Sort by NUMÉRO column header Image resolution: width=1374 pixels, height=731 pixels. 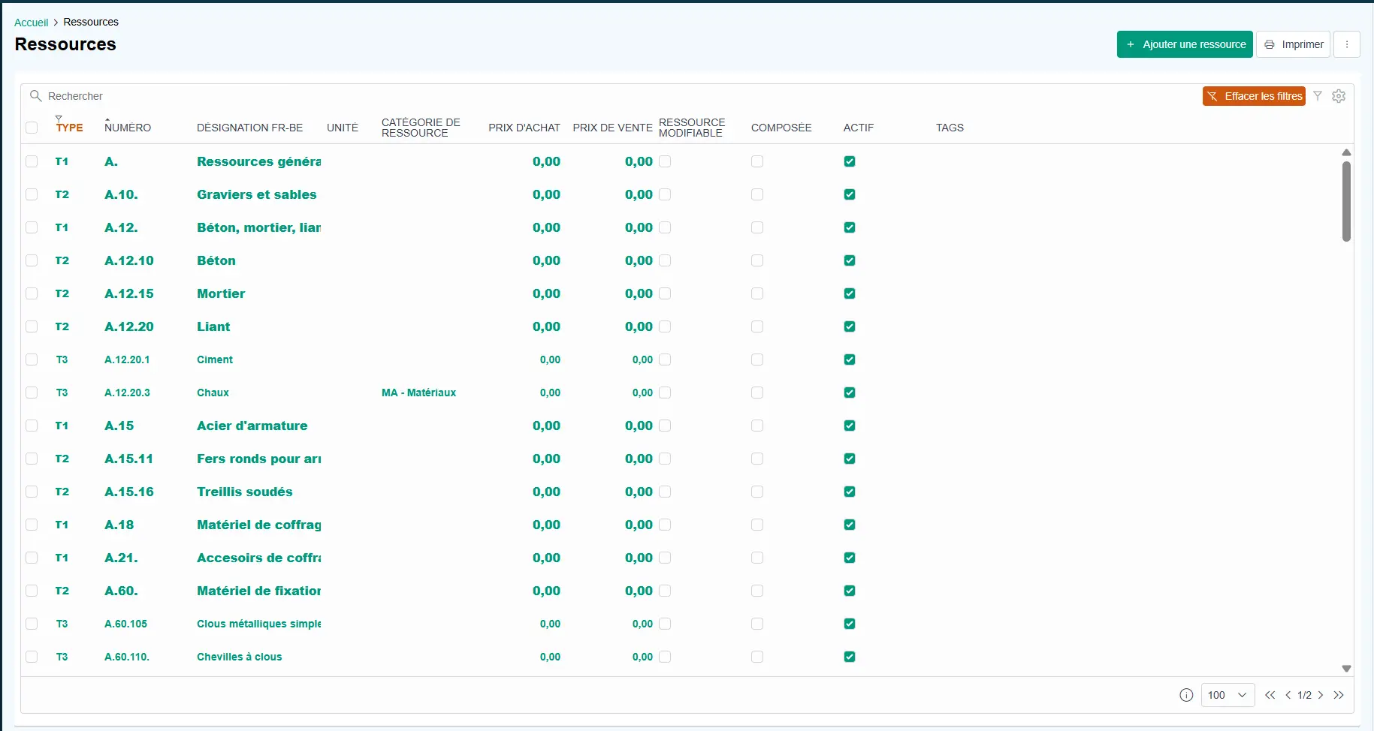128,128
